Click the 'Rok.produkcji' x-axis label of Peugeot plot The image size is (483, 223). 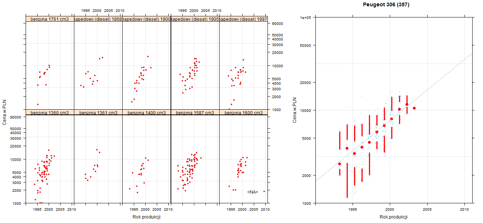click(x=394, y=217)
